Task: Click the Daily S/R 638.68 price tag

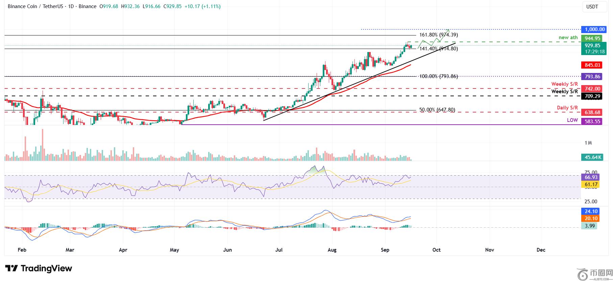Action: 592,112
